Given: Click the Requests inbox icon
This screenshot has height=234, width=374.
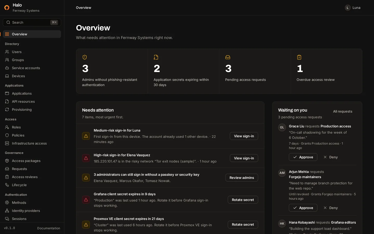Looking at the screenshot, I should [x=7, y=169].
